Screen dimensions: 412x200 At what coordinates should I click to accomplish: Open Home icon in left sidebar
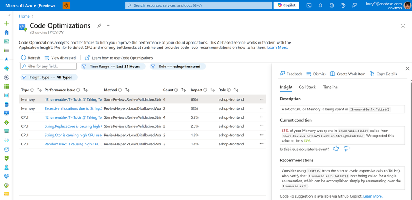(x=7, y=32)
